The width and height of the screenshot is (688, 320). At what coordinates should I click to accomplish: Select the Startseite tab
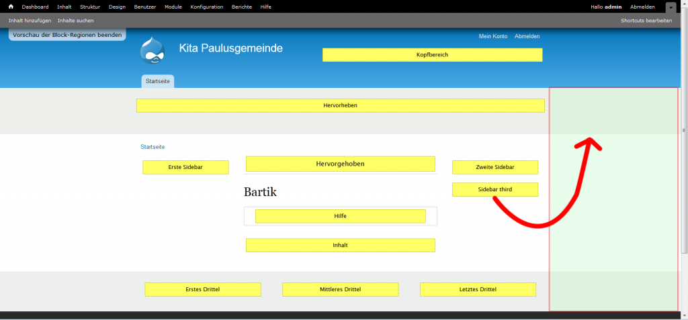click(x=158, y=81)
